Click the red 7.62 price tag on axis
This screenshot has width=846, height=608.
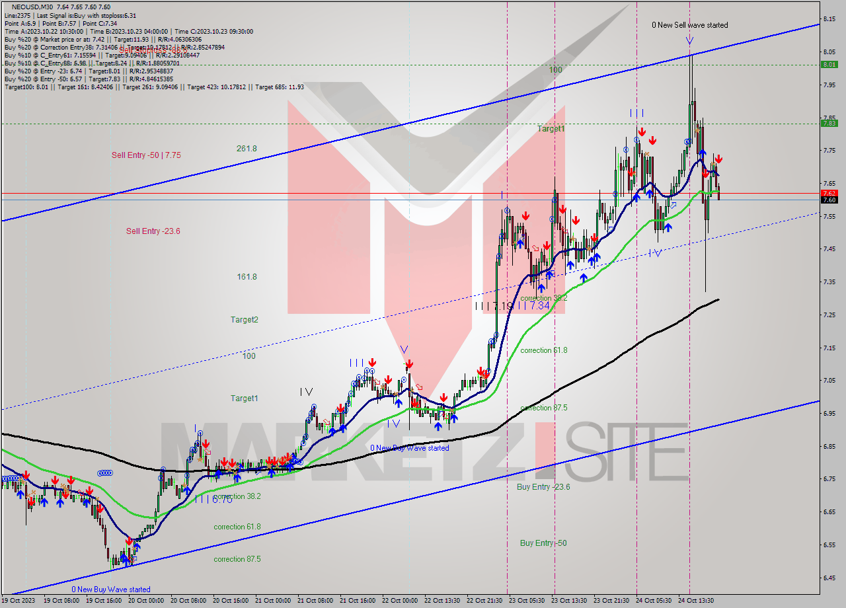829,193
